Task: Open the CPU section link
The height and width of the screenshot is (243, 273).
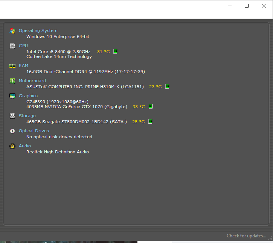Action: click(23, 46)
